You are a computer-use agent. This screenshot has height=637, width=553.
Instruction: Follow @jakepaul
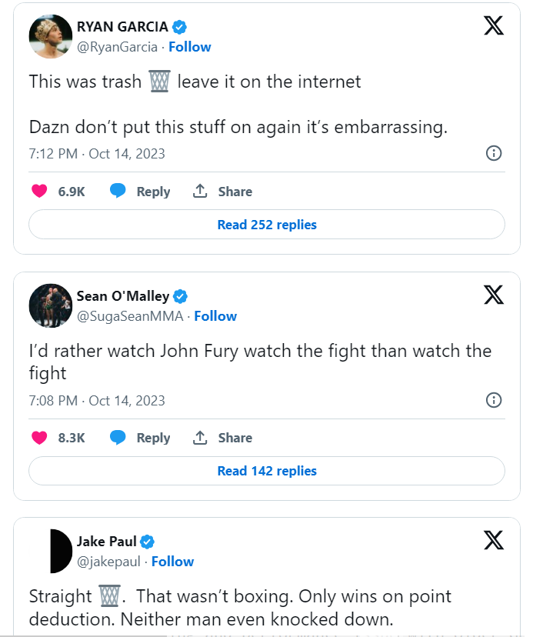(172, 562)
